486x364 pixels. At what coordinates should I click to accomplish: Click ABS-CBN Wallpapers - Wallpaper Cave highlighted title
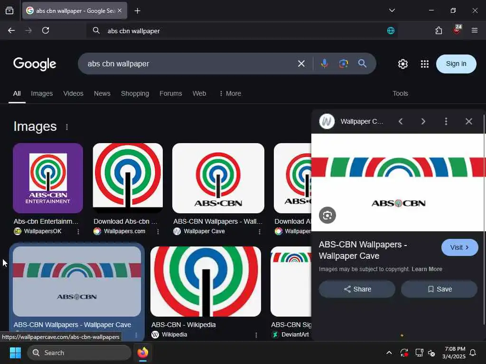[x=72, y=325]
